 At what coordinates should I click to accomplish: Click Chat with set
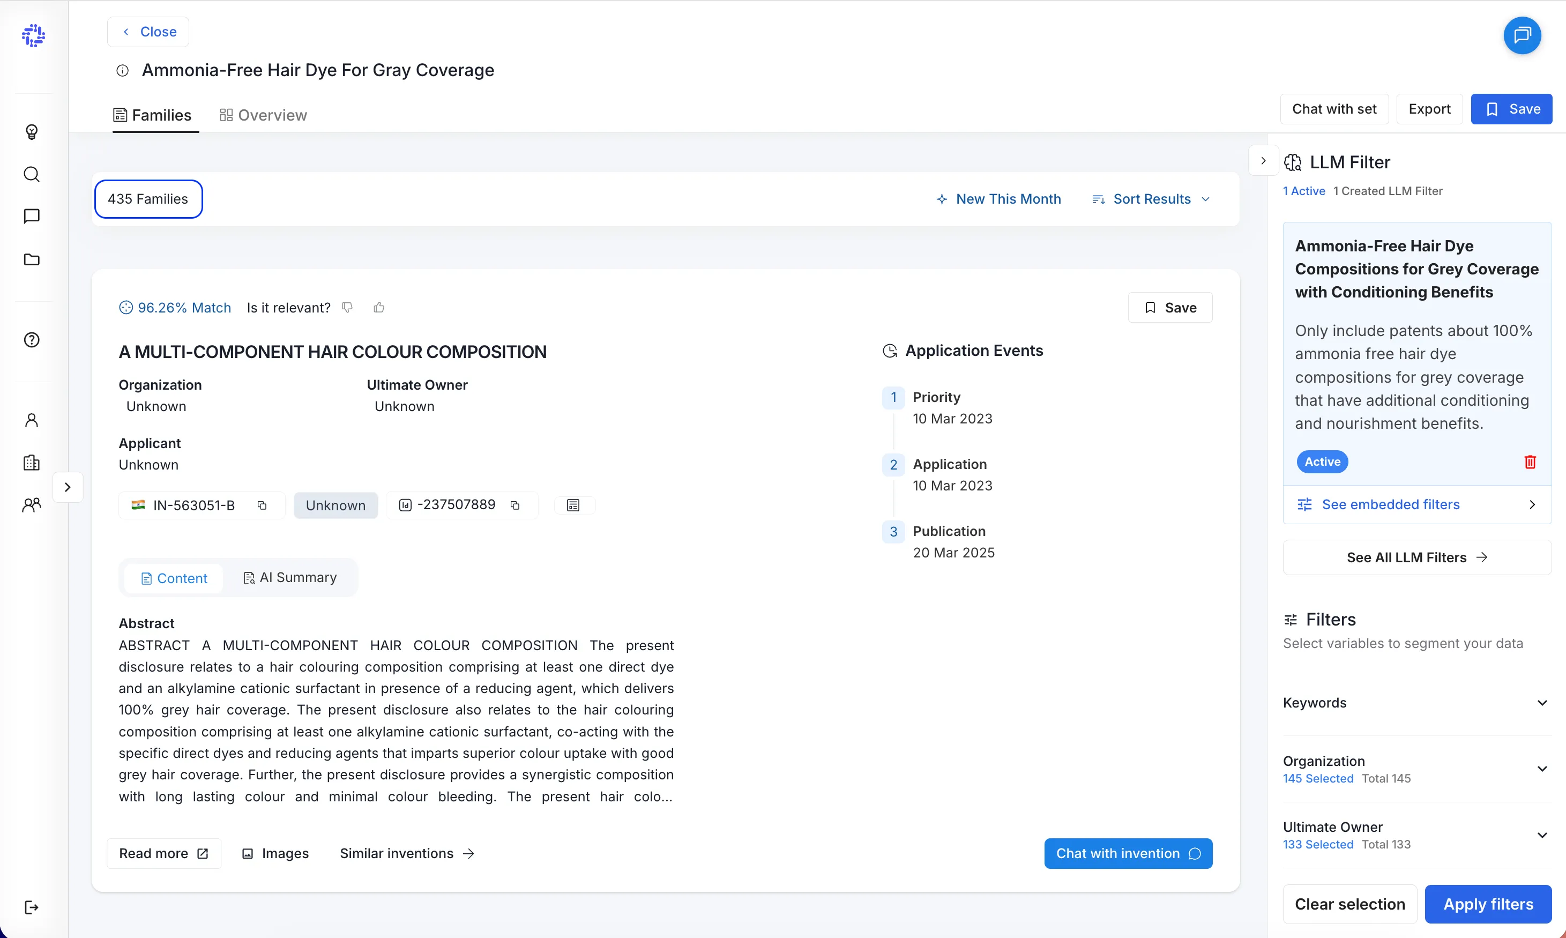tap(1334, 109)
